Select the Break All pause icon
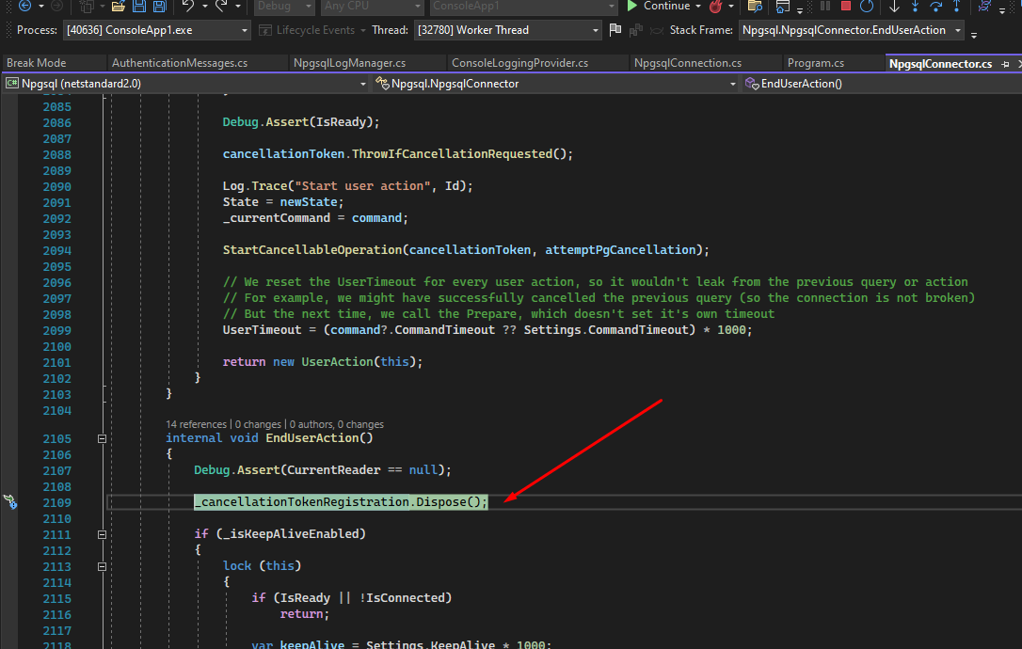This screenshot has width=1022, height=649. pos(825,8)
